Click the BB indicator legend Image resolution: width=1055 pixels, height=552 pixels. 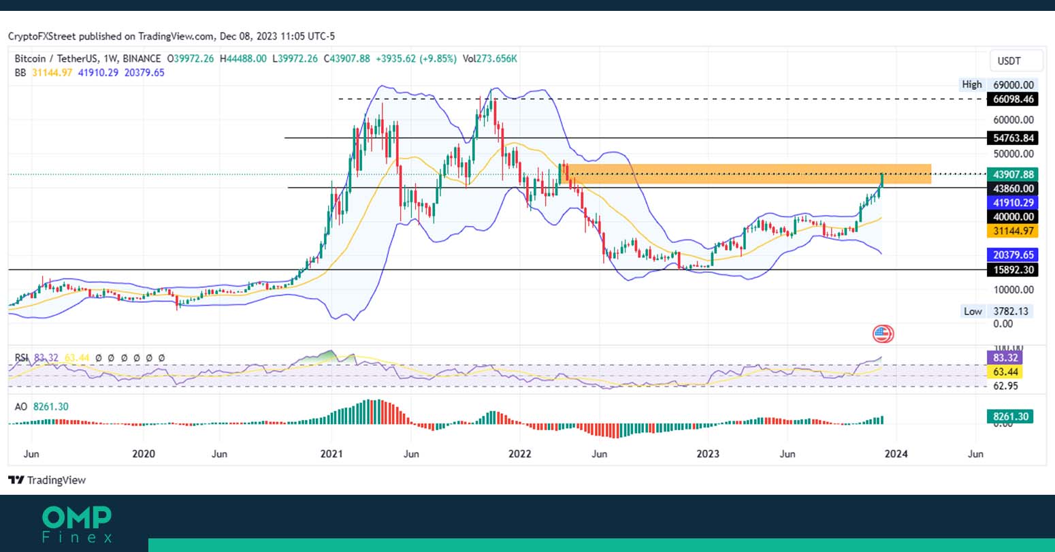[x=89, y=73]
